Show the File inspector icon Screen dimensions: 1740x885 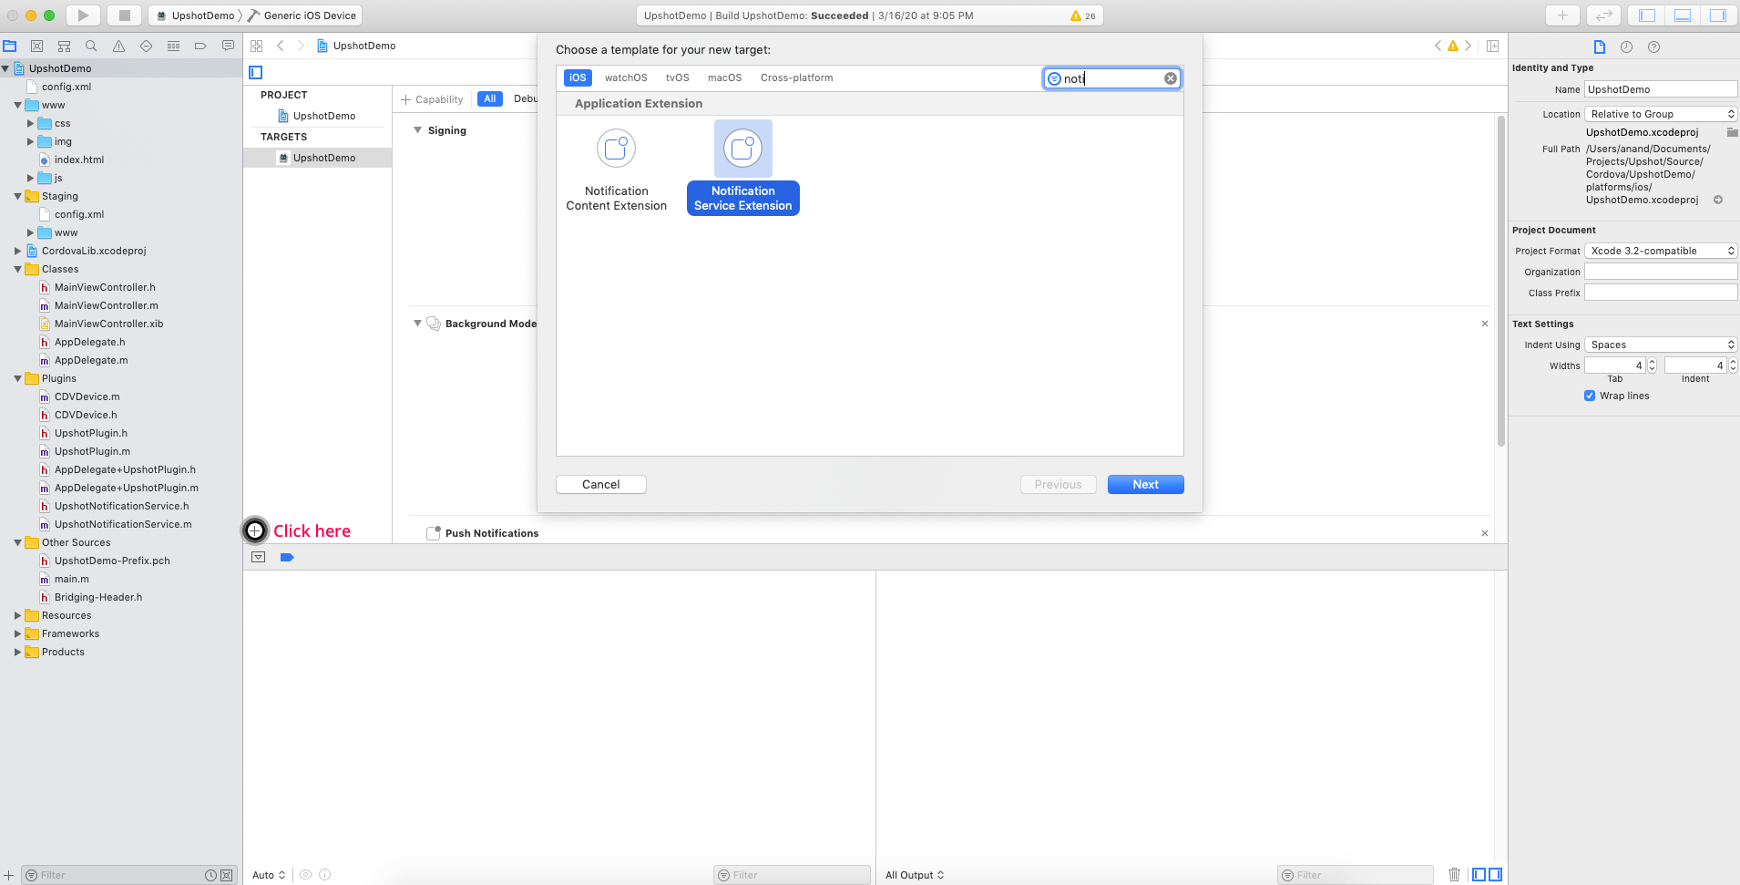(x=1599, y=46)
